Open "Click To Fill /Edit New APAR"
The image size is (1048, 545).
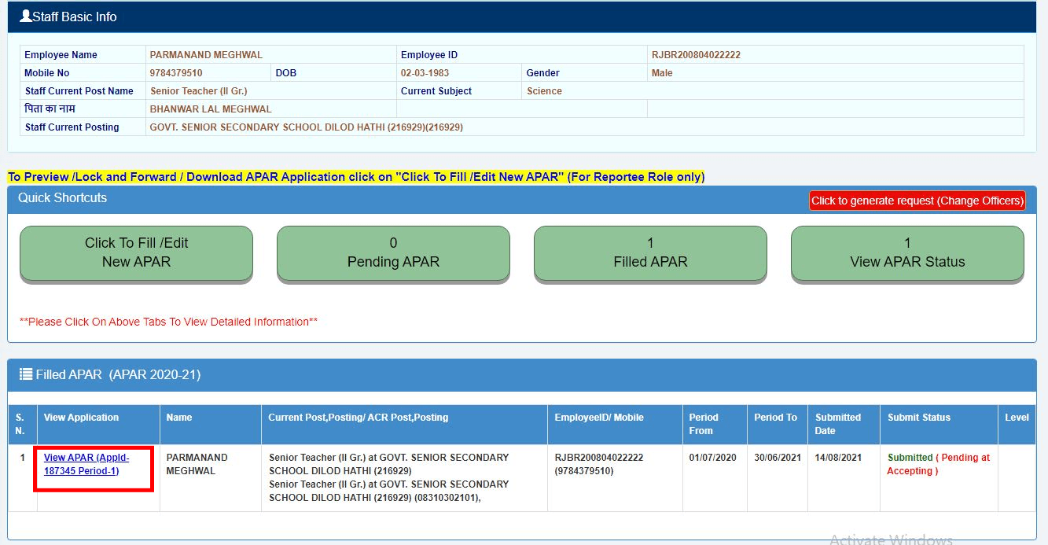pyautogui.click(x=136, y=253)
